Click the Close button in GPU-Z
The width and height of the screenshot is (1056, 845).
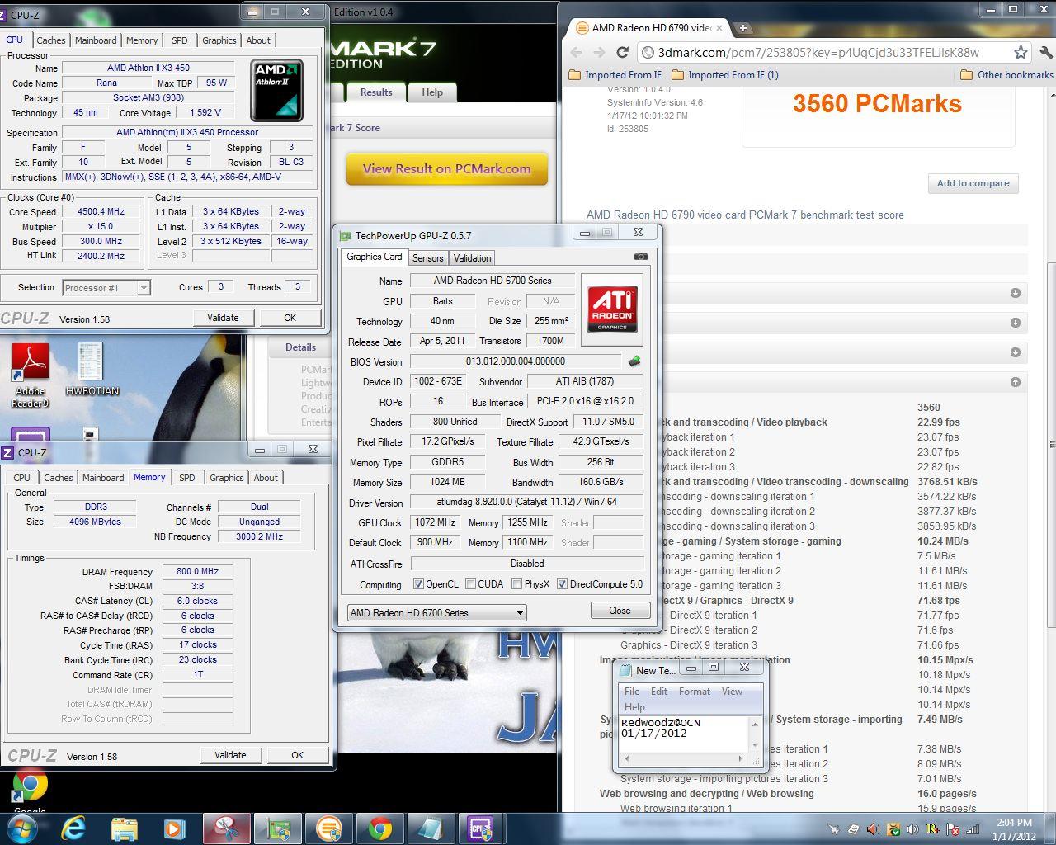pos(620,611)
